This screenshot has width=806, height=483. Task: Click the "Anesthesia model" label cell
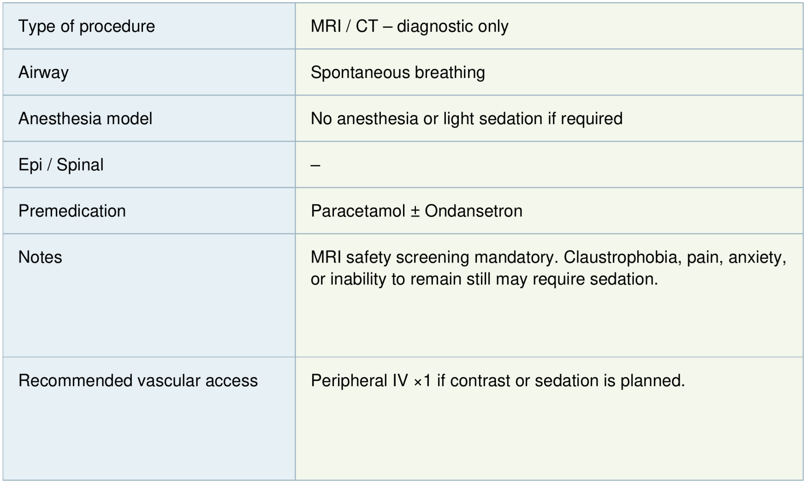click(x=85, y=119)
